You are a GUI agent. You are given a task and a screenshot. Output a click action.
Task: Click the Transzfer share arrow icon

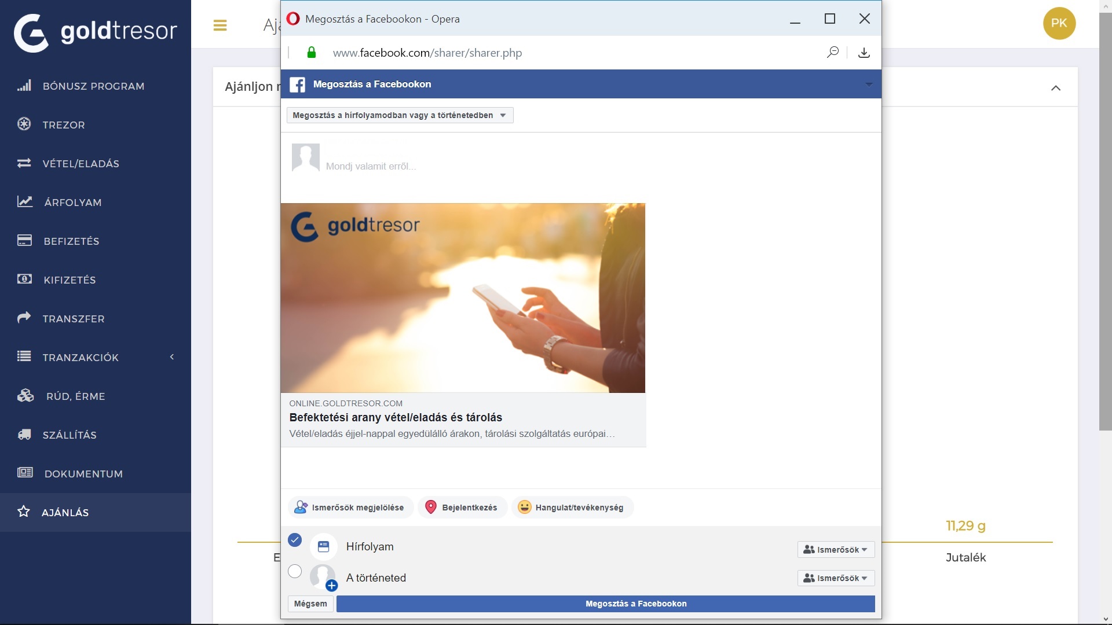24,317
